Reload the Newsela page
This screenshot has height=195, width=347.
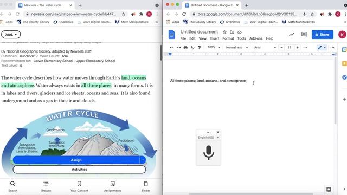pos(17,14)
